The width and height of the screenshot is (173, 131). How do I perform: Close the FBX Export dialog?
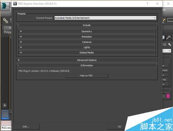click(x=157, y=4)
